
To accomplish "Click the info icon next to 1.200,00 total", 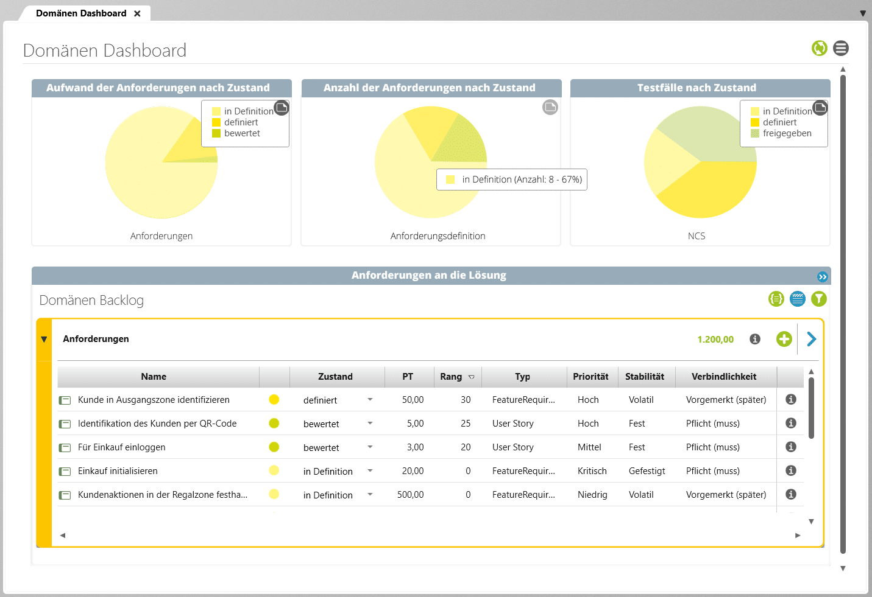I will tap(755, 339).
